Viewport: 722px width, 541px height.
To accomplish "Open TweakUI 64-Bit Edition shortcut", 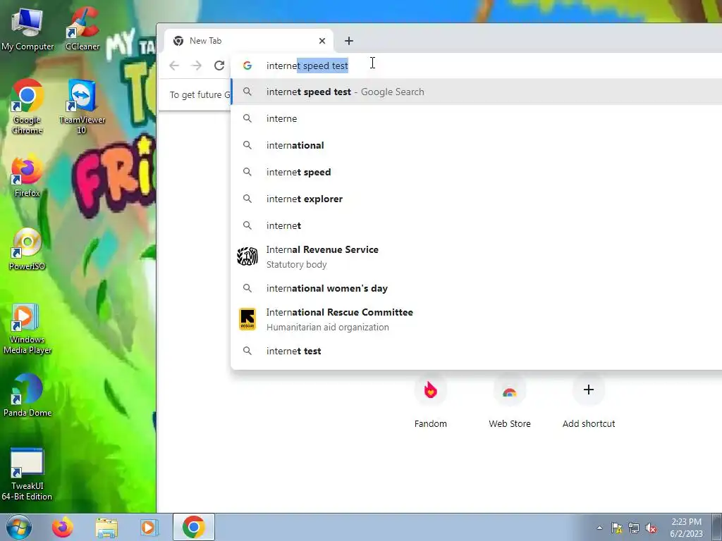I will pyautogui.click(x=27, y=474).
